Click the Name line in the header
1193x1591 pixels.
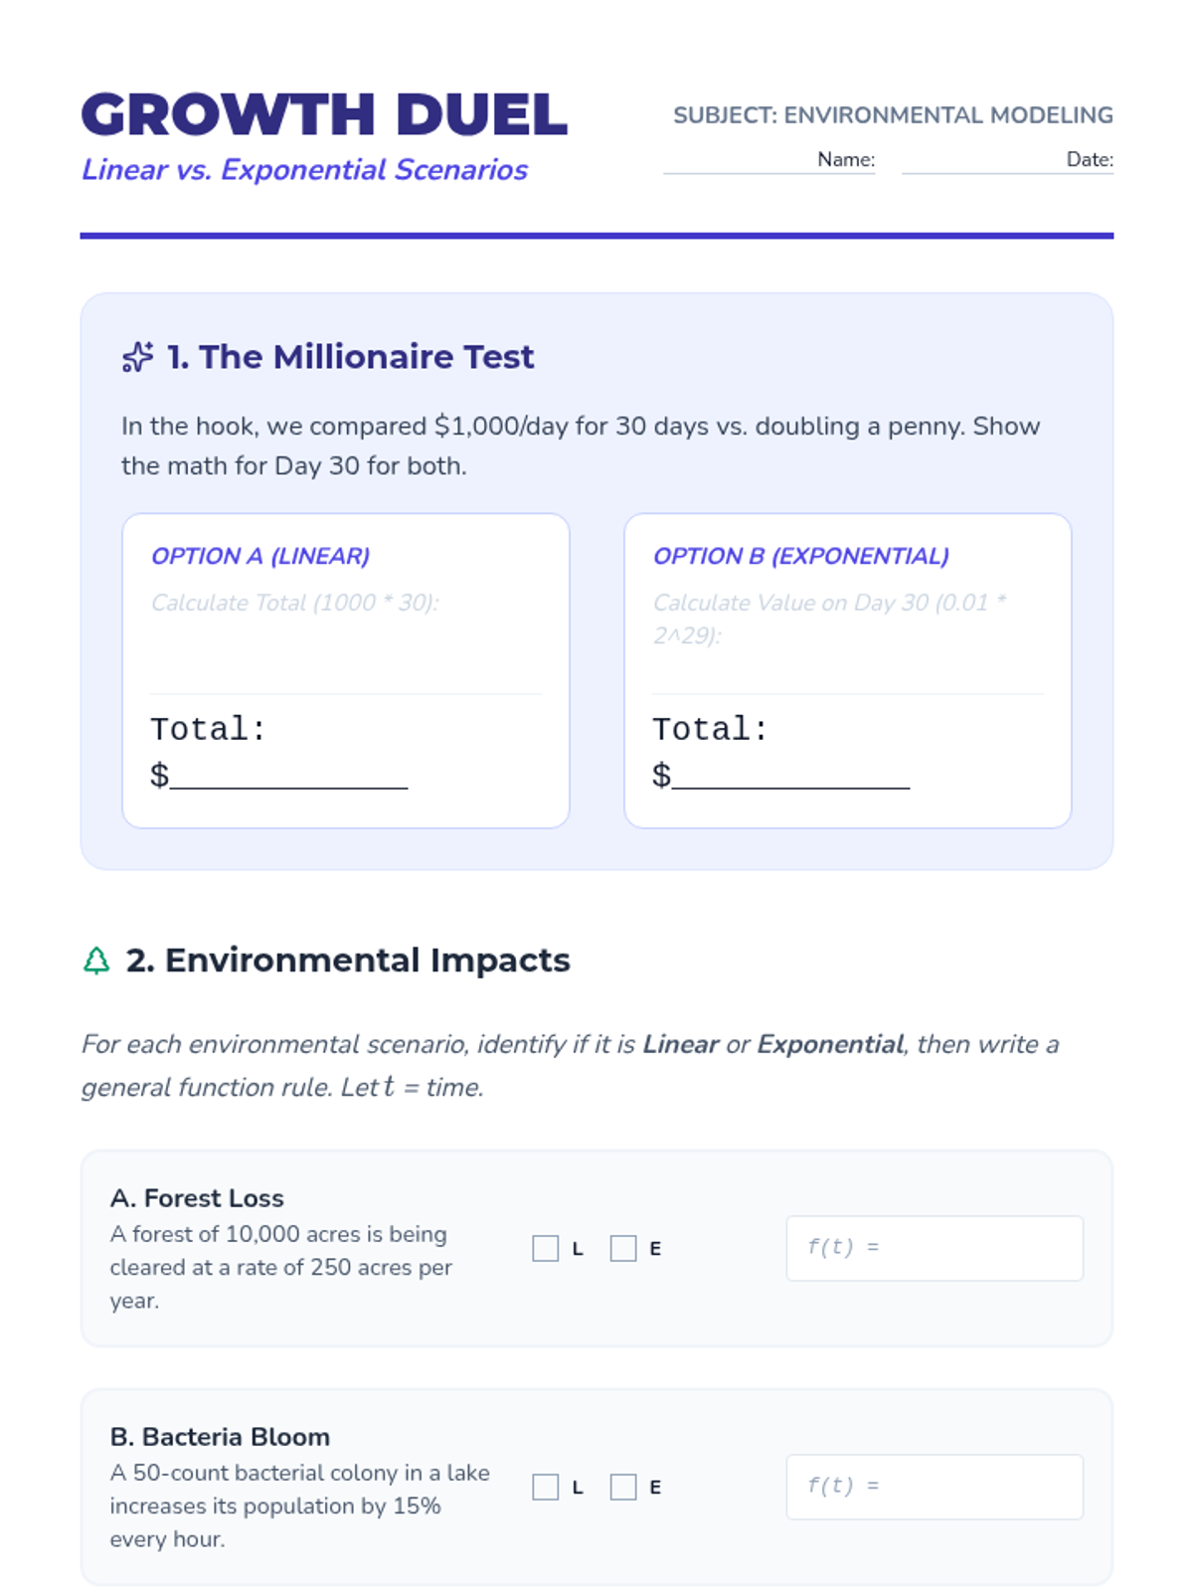tap(769, 160)
